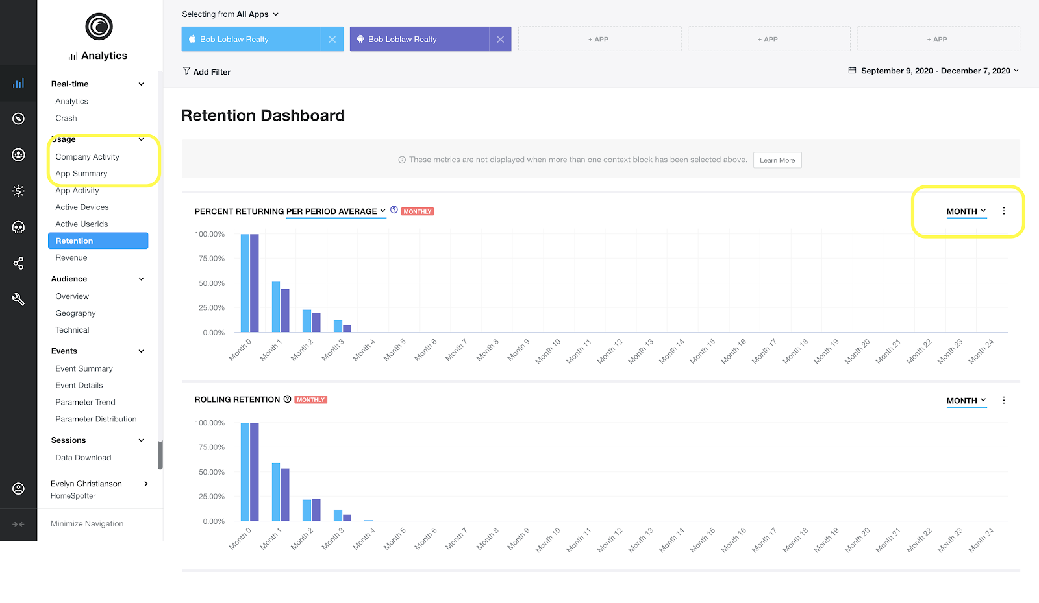The height and width of the screenshot is (603, 1039).
Task: Select the Analytics bar chart sidebar icon
Action: pos(19,83)
